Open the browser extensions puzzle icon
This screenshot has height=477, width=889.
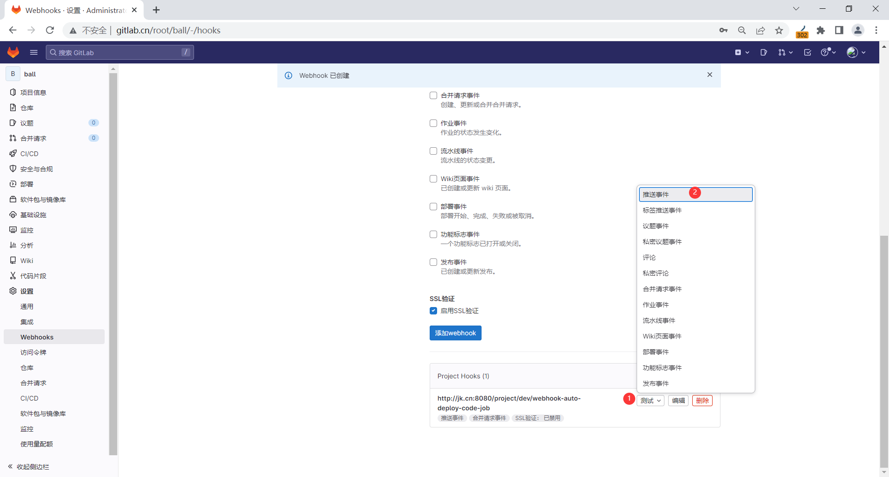821,30
